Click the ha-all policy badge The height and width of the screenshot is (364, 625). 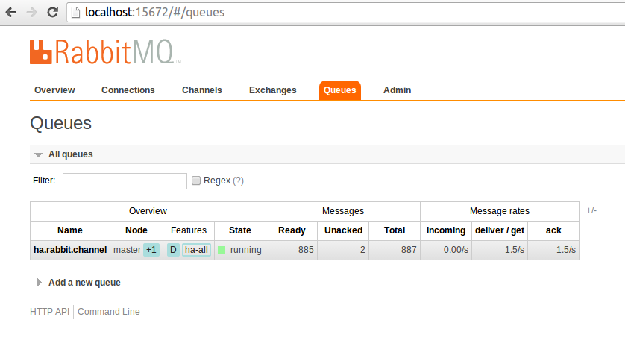click(x=196, y=250)
